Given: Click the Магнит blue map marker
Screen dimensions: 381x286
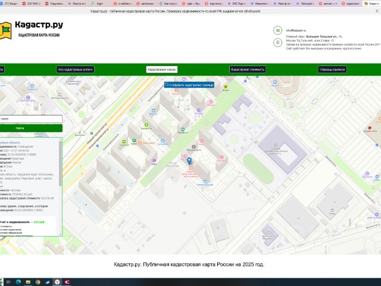Looking at the screenshot, I should point(154,111).
